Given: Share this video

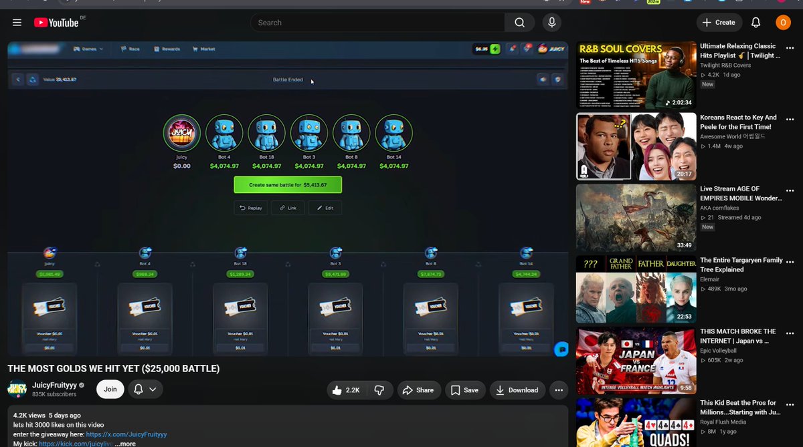Looking at the screenshot, I should pos(419,390).
